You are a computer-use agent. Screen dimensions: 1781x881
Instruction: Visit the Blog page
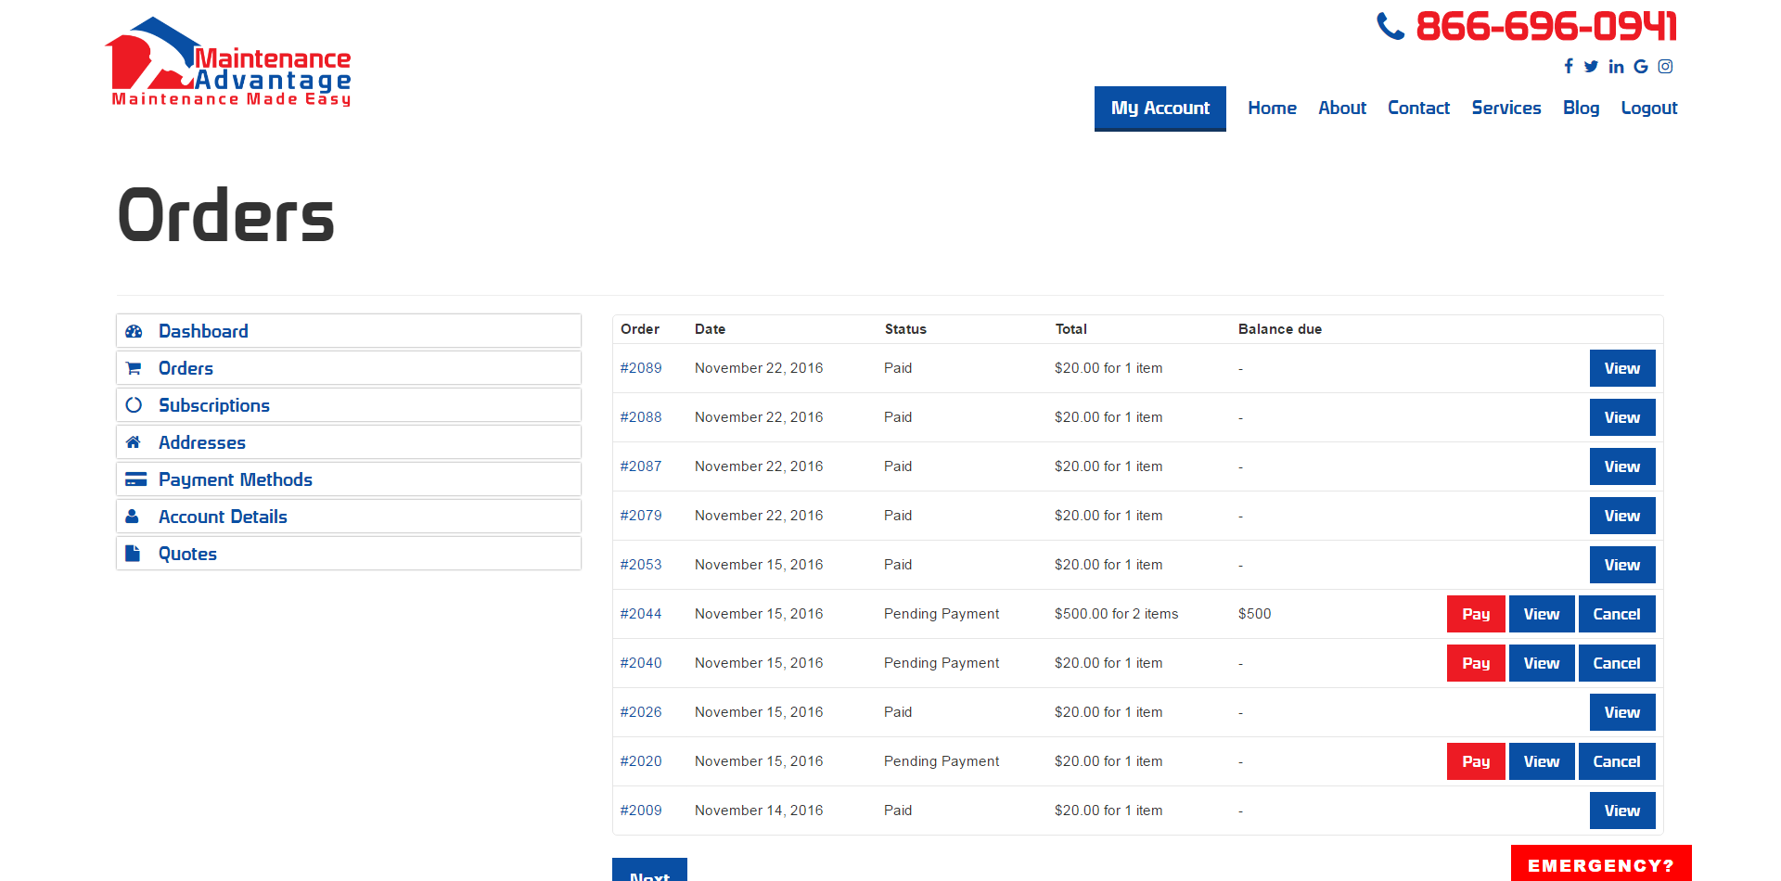[x=1581, y=109]
